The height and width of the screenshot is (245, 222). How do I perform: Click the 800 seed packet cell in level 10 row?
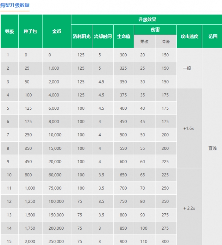click(x=30, y=175)
